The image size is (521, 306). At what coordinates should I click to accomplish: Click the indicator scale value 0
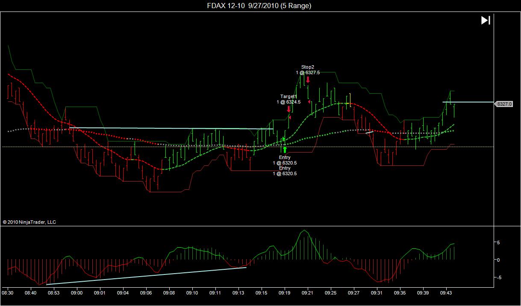[x=498, y=260]
